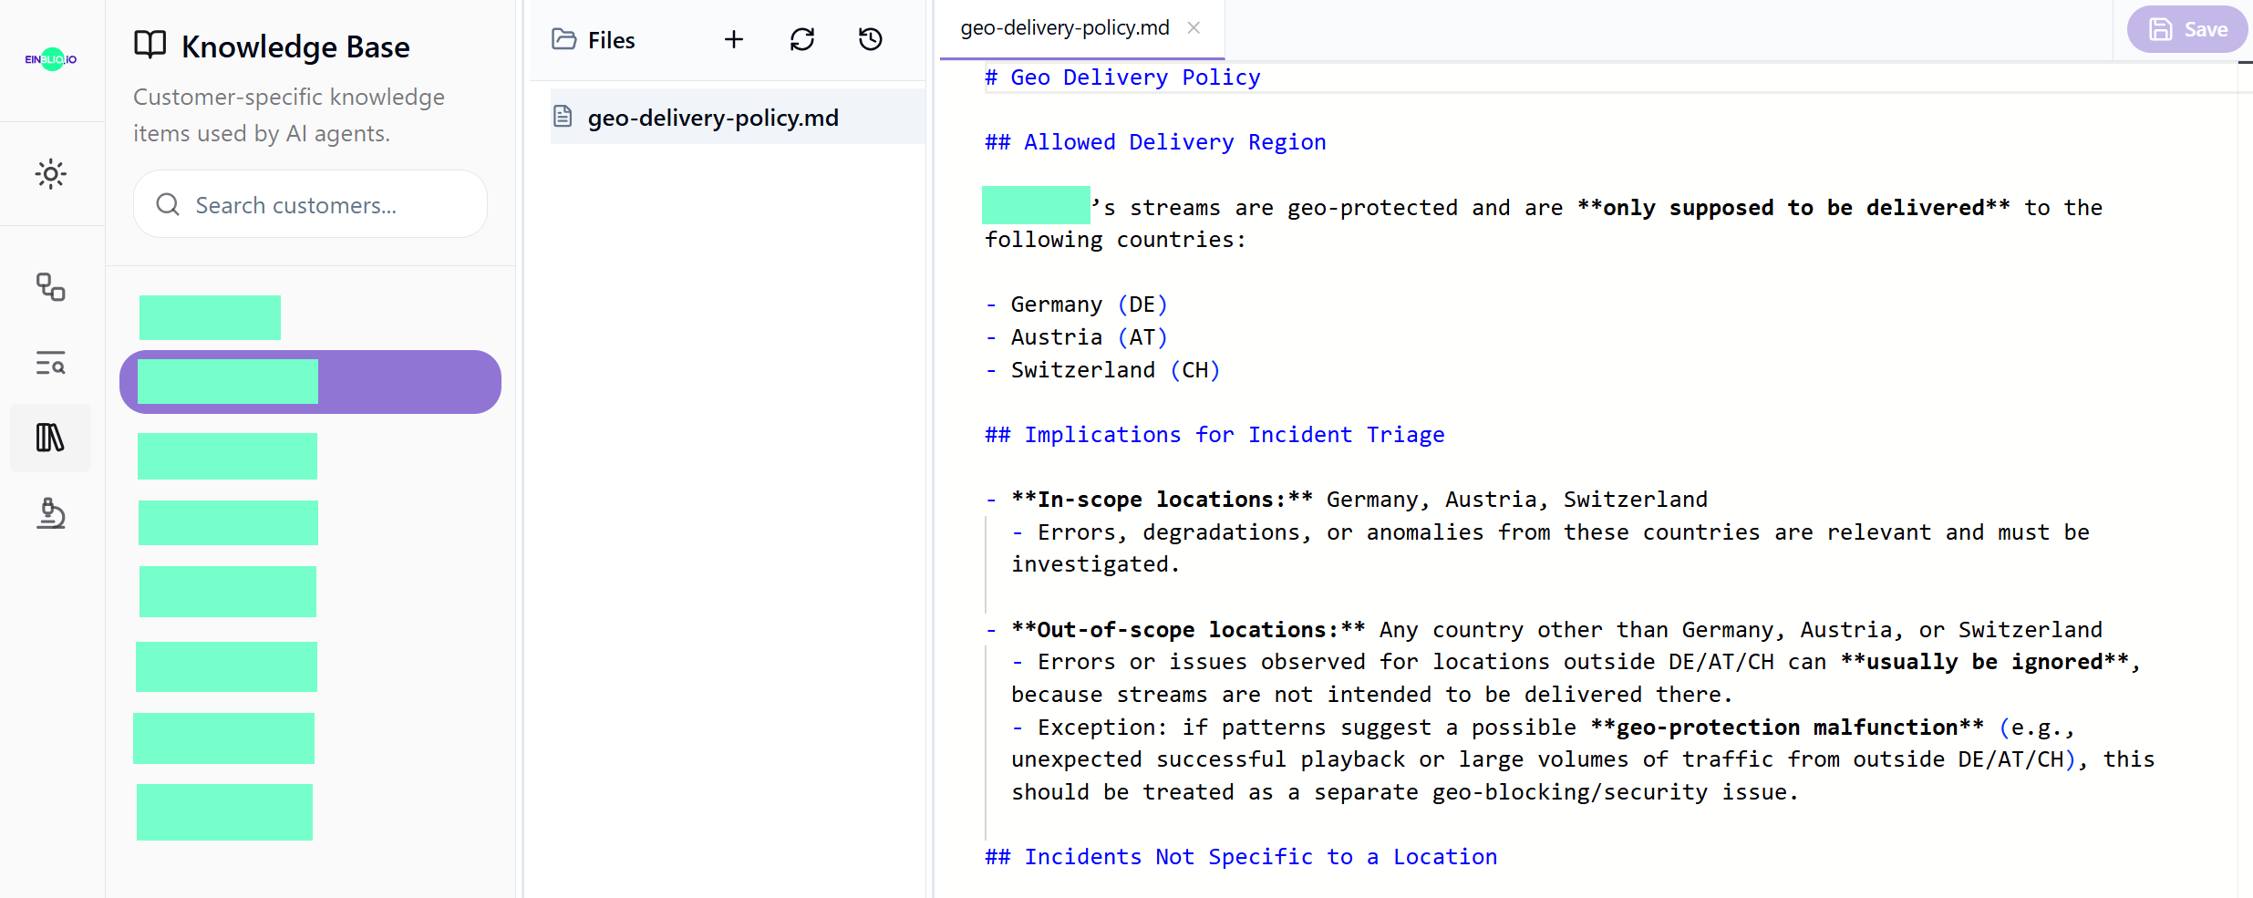Open the microscope analysis sidebar icon

(x=51, y=513)
